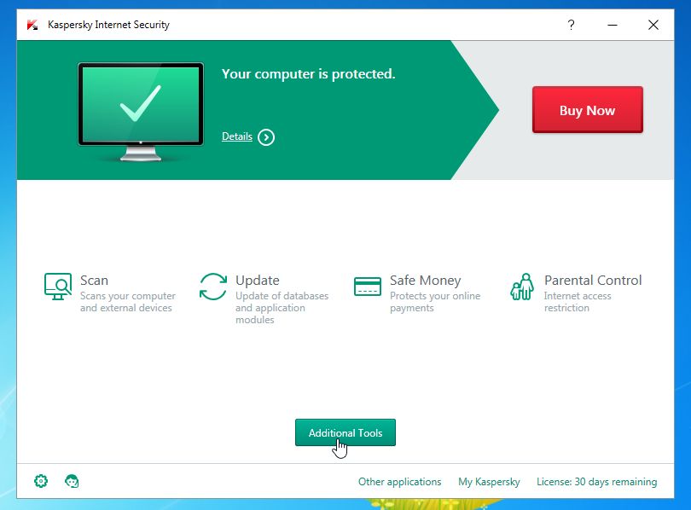This screenshot has height=510, width=691.
Task: Select the Scan title text
Action: [95, 280]
